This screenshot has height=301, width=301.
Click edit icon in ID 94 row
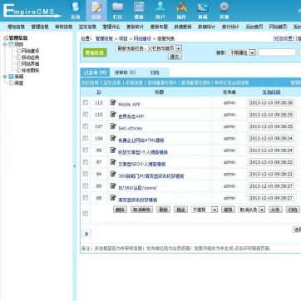113,174
